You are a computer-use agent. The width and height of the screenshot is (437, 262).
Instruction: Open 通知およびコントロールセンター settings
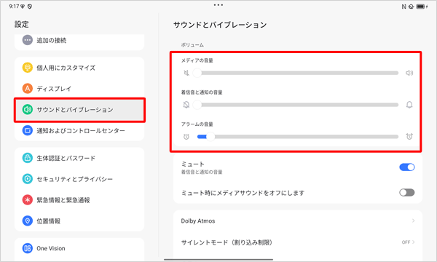(79, 130)
